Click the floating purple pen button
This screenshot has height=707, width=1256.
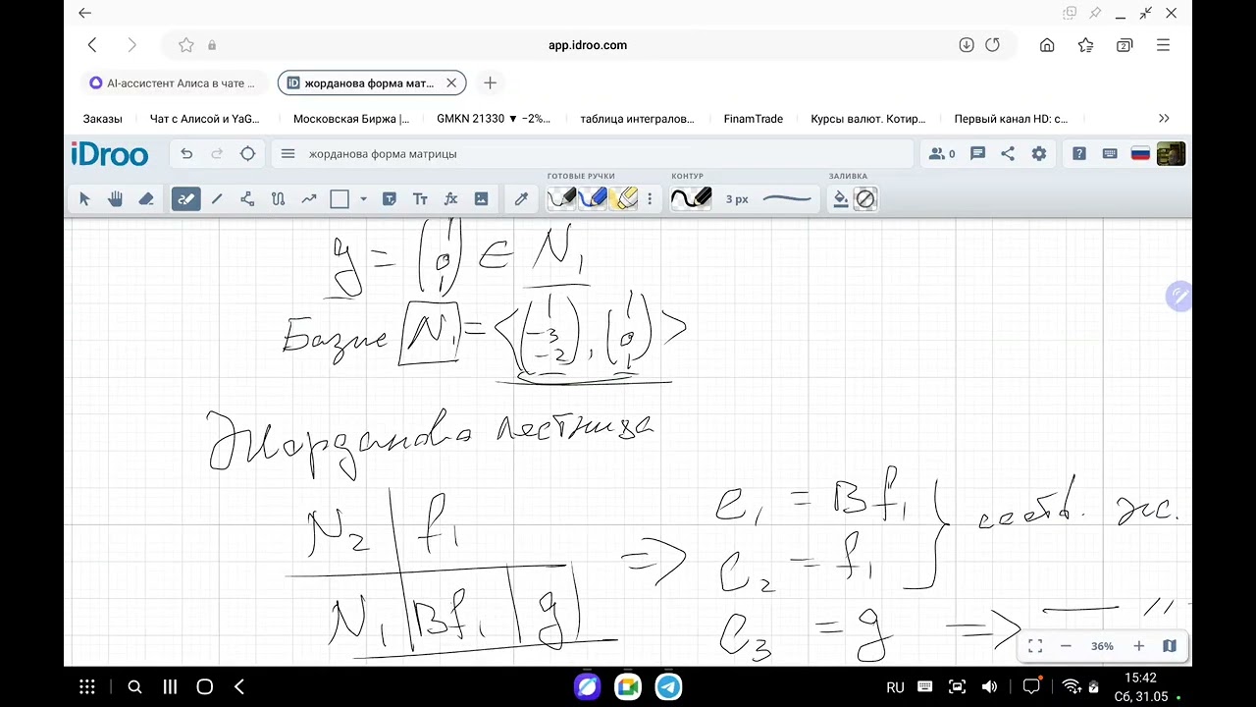[1178, 297]
